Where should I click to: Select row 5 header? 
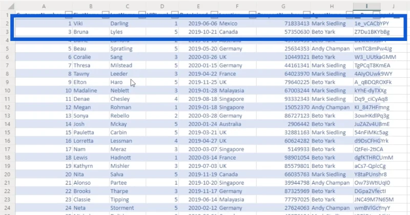[7, 49]
